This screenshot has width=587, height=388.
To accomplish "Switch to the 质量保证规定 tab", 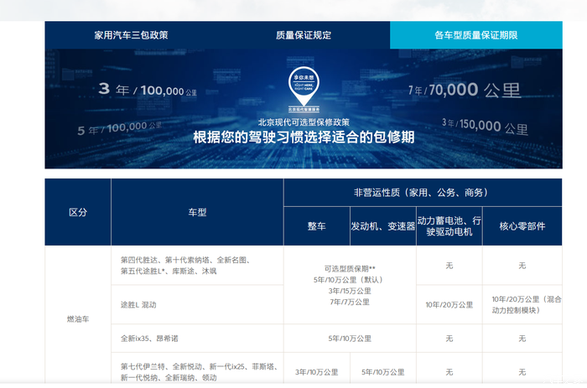I will (303, 35).
